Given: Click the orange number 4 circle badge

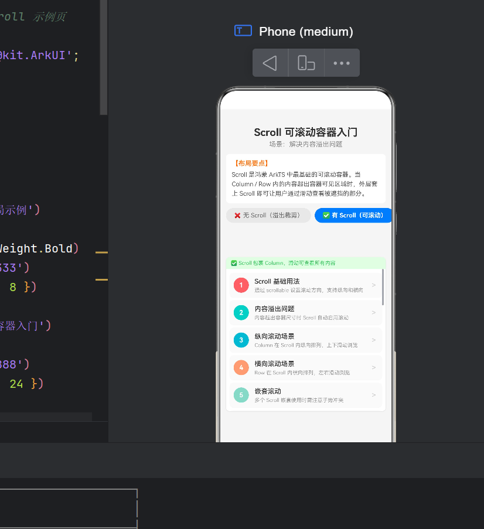Looking at the screenshot, I should click(241, 368).
